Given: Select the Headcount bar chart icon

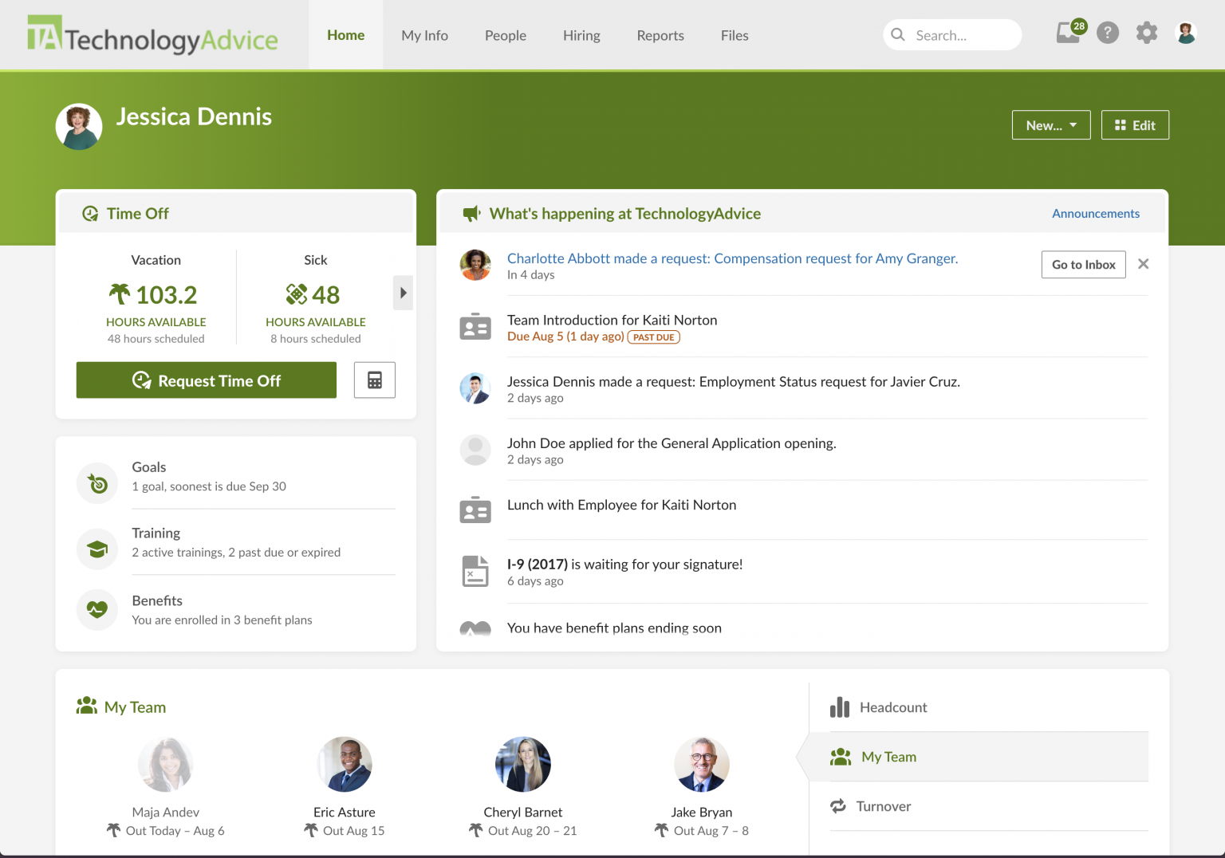Looking at the screenshot, I should 840,706.
